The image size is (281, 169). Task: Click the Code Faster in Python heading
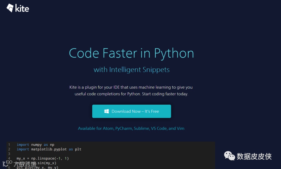(x=131, y=53)
